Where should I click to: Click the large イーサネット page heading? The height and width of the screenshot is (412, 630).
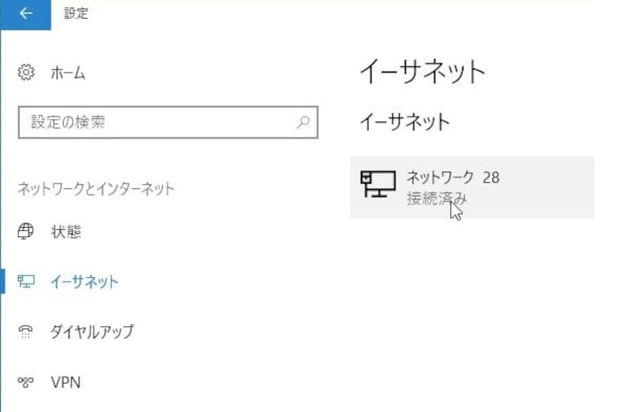pyautogui.click(x=422, y=72)
